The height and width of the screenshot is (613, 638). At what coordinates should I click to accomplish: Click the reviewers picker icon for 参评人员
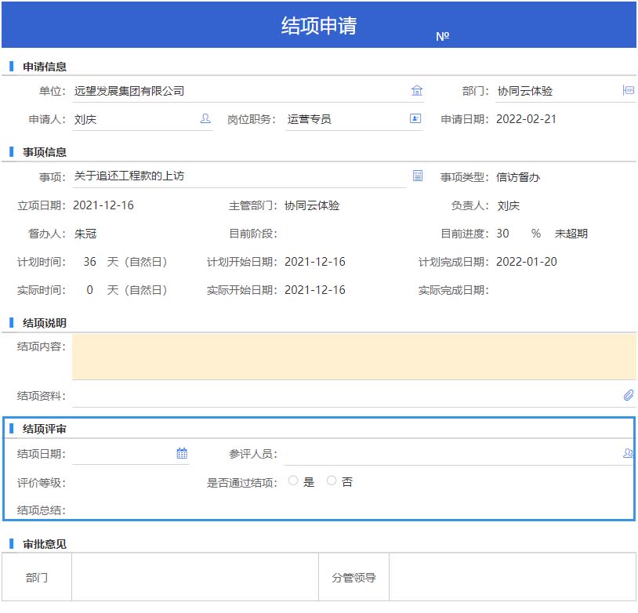(628, 453)
